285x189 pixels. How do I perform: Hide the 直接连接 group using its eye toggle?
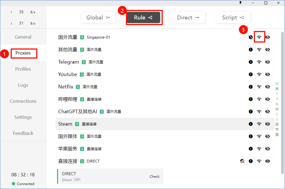coord(268,161)
